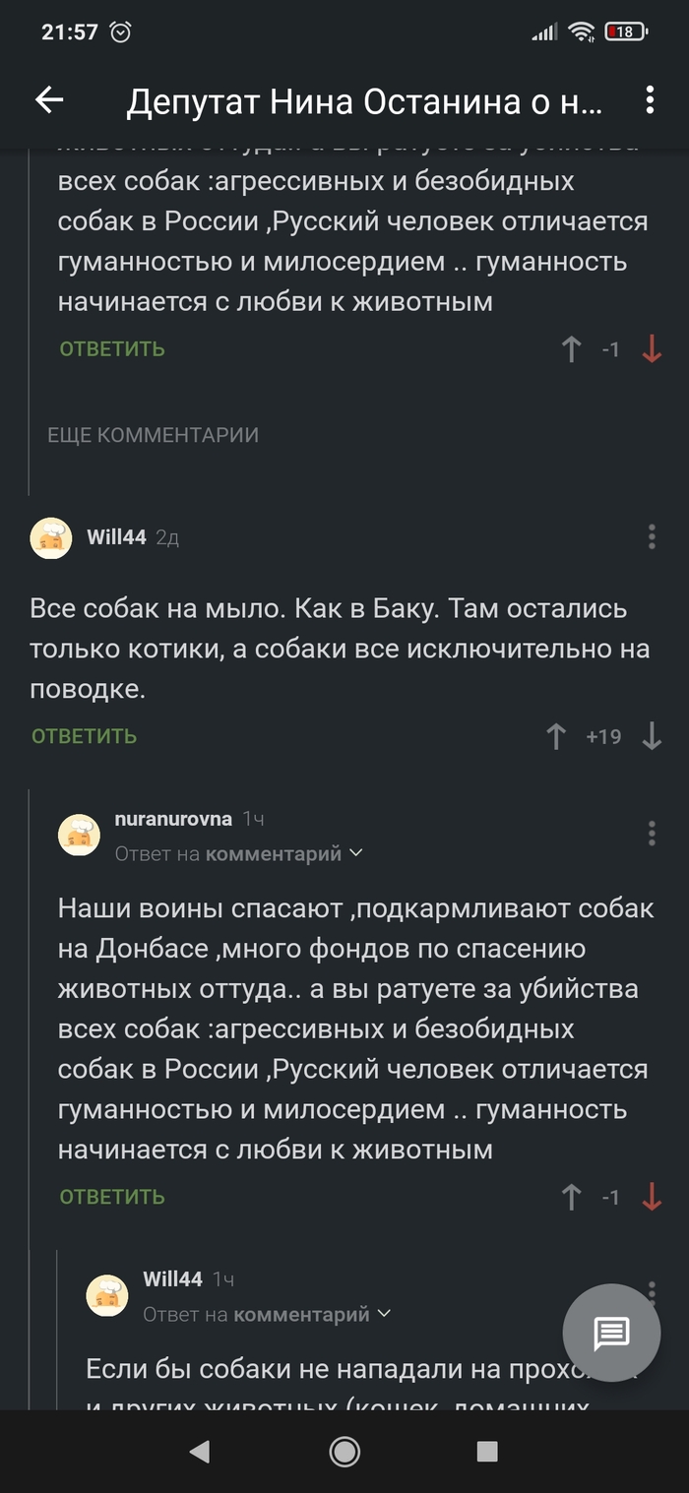Screen dimensions: 689x1493
Task: Upvote Will44's comment about Baku
Action: tap(556, 736)
